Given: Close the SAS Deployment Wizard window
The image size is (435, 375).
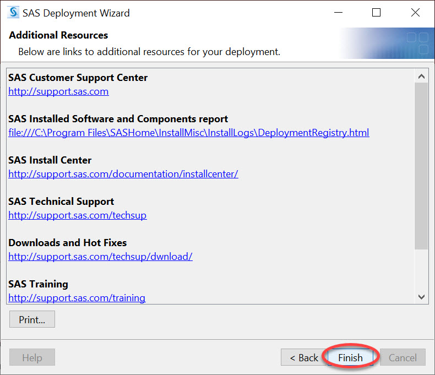Looking at the screenshot, I should coord(415,13).
